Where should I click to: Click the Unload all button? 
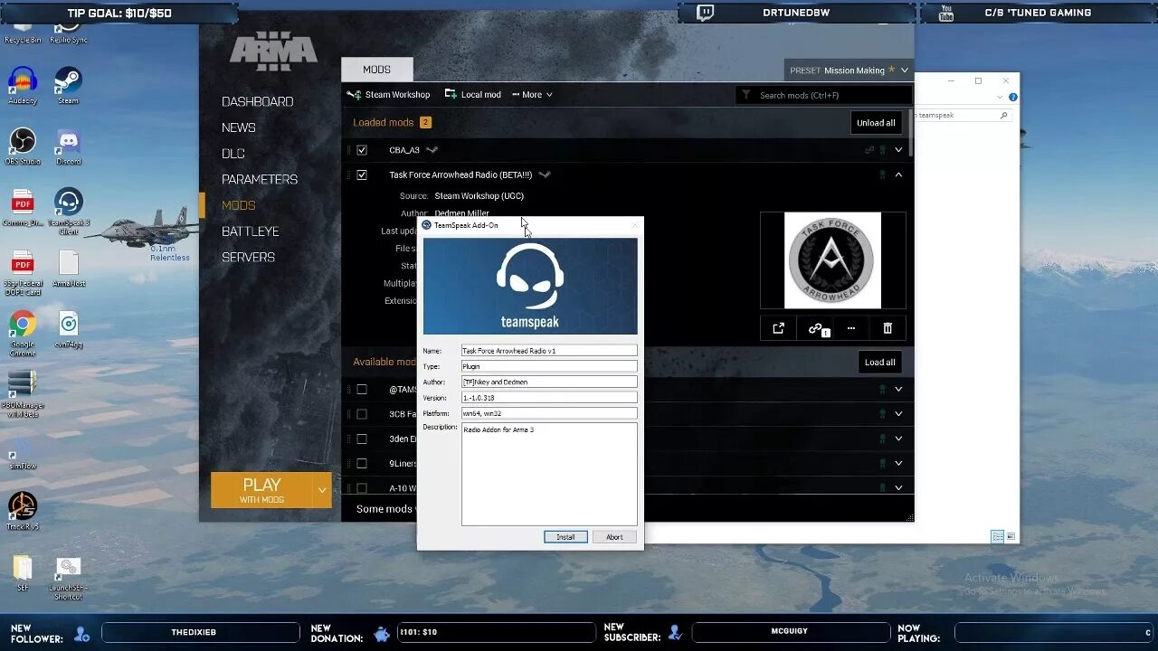click(877, 123)
